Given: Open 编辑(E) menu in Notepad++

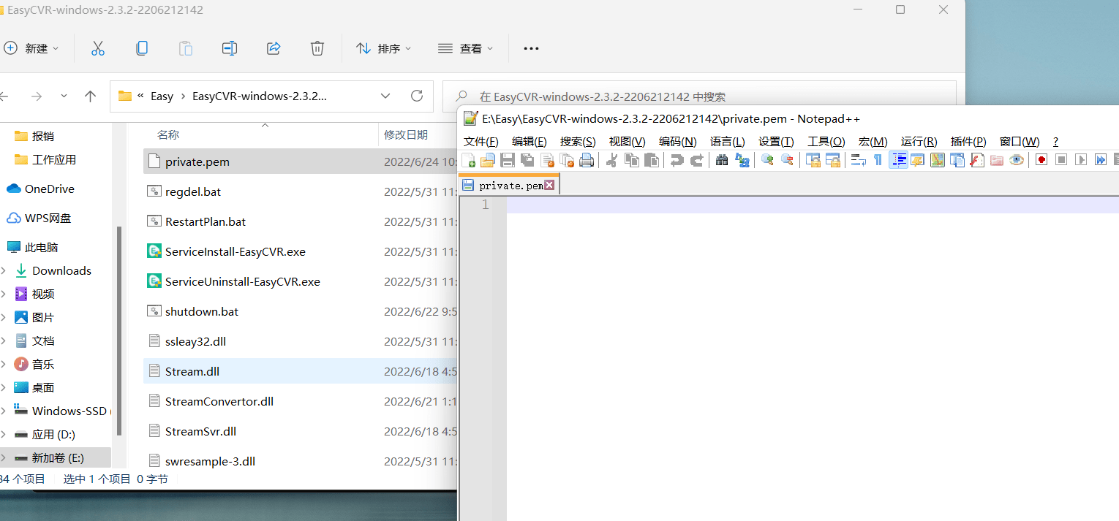Looking at the screenshot, I should [530, 142].
